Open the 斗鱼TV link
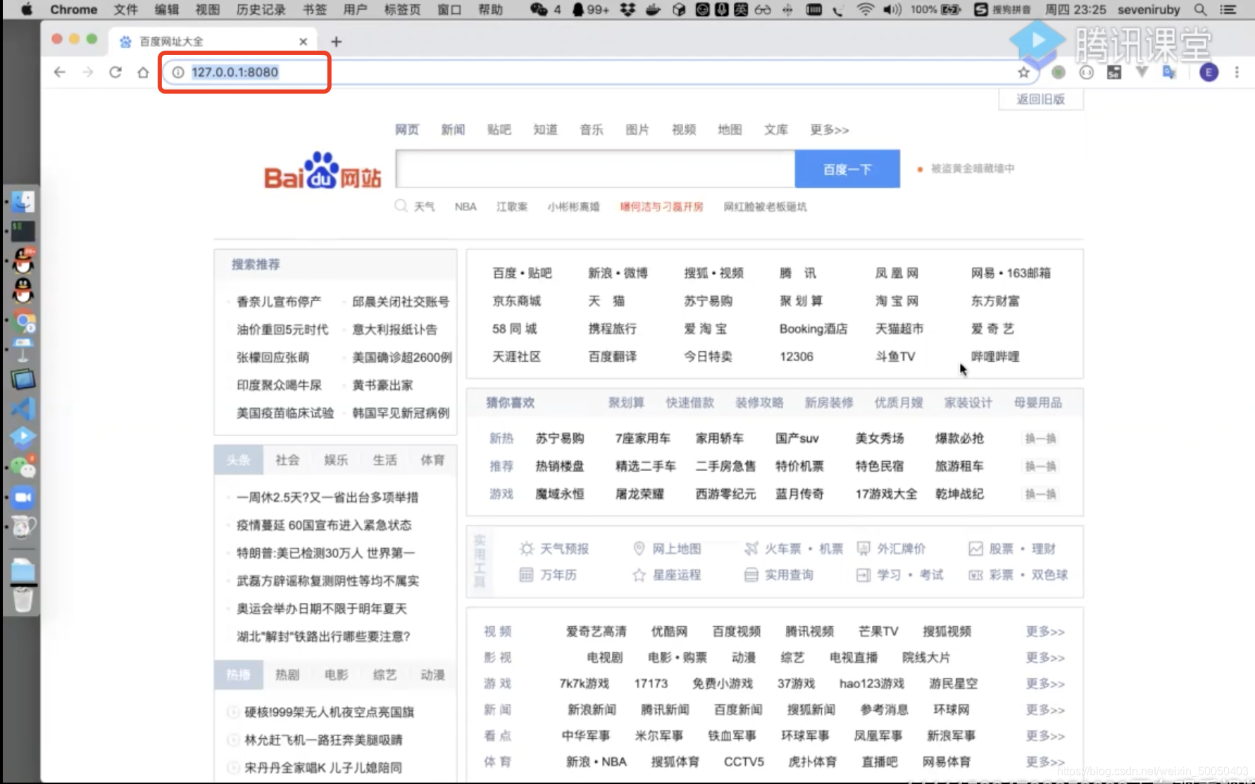Image resolution: width=1255 pixels, height=784 pixels. [895, 356]
